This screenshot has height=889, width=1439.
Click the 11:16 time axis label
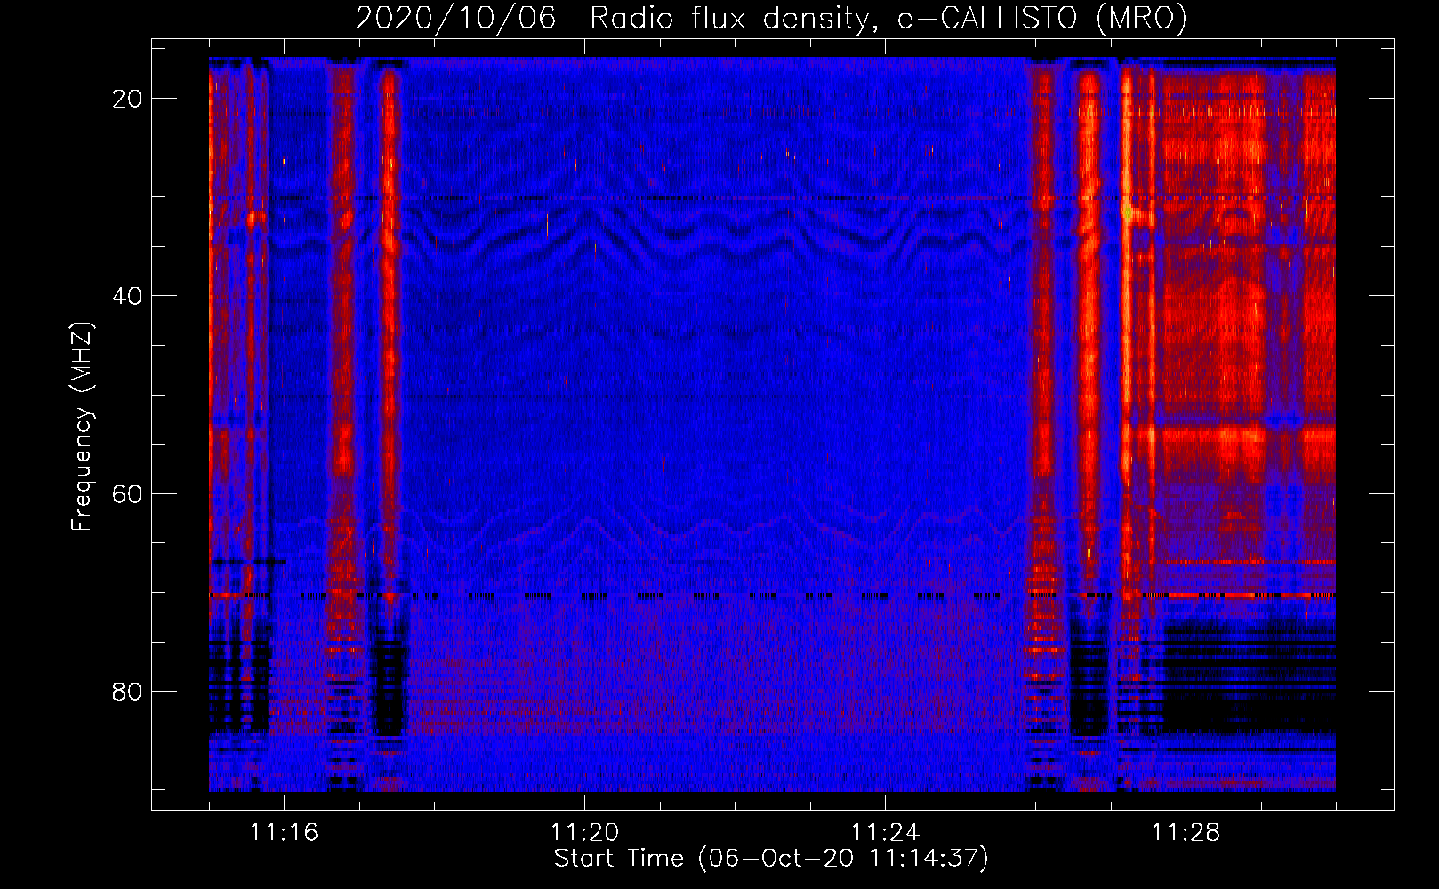[x=284, y=833]
